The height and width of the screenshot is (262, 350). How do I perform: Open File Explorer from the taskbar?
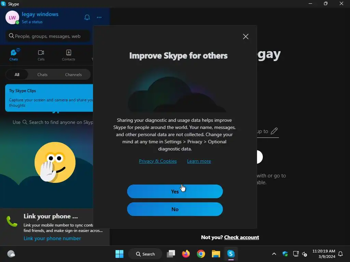216,254
